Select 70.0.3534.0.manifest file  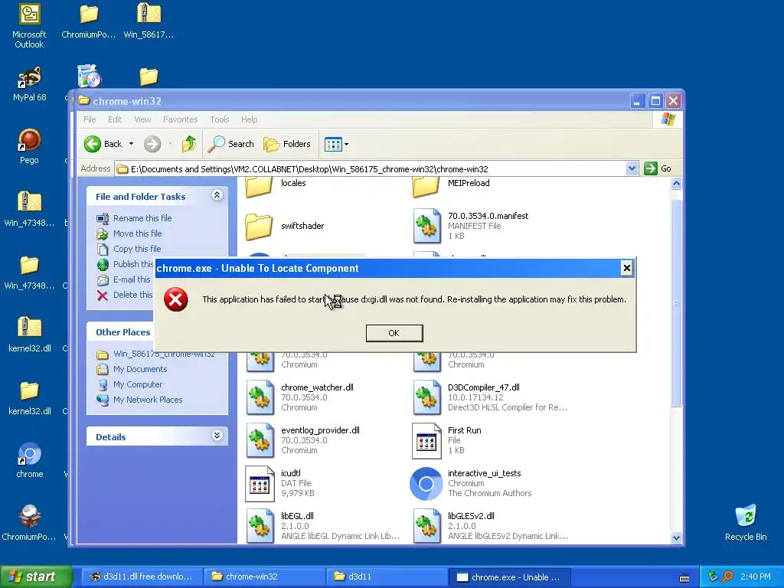click(471, 226)
